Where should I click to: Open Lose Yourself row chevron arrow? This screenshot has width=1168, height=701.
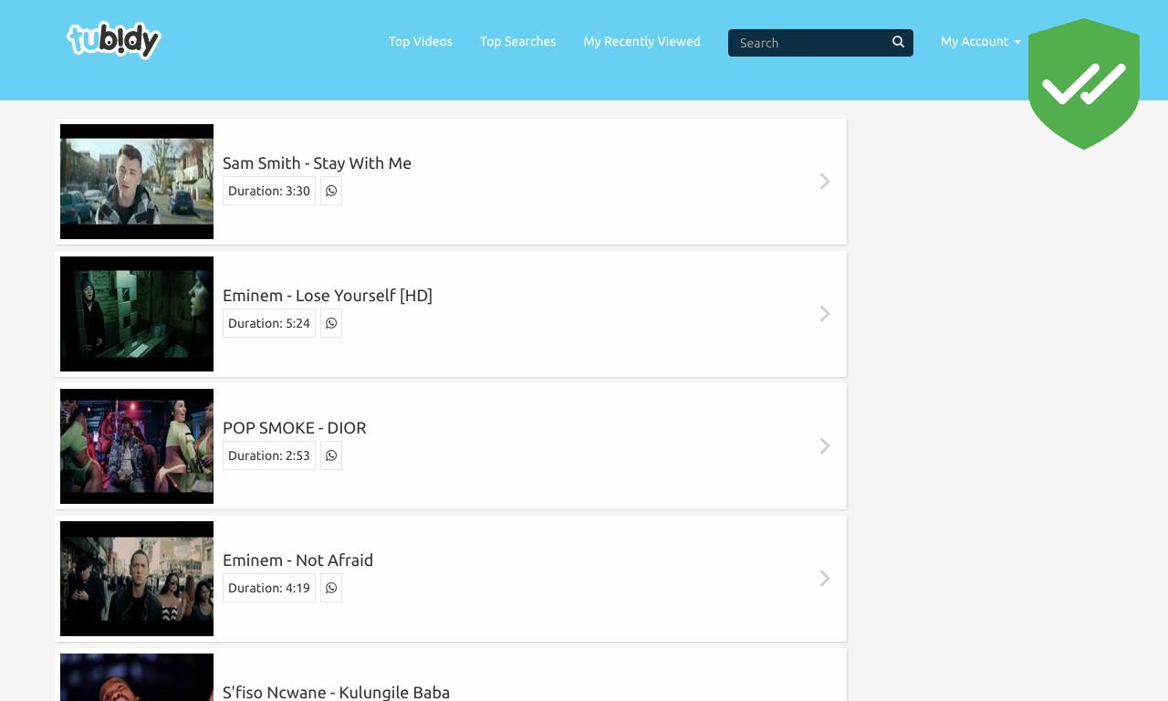[x=825, y=314]
